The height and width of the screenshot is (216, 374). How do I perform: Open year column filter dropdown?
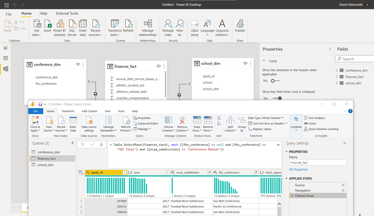pyautogui.click(x=167, y=172)
